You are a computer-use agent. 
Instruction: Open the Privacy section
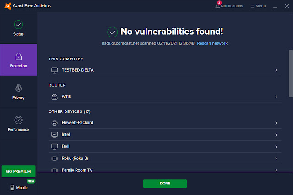pos(18,92)
